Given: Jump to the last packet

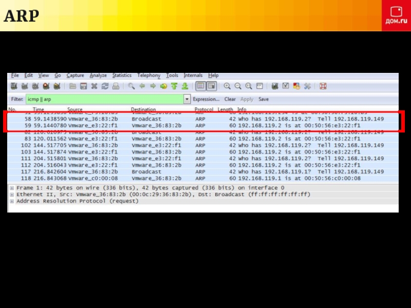Looking at the screenshot, I should [x=185, y=86].
